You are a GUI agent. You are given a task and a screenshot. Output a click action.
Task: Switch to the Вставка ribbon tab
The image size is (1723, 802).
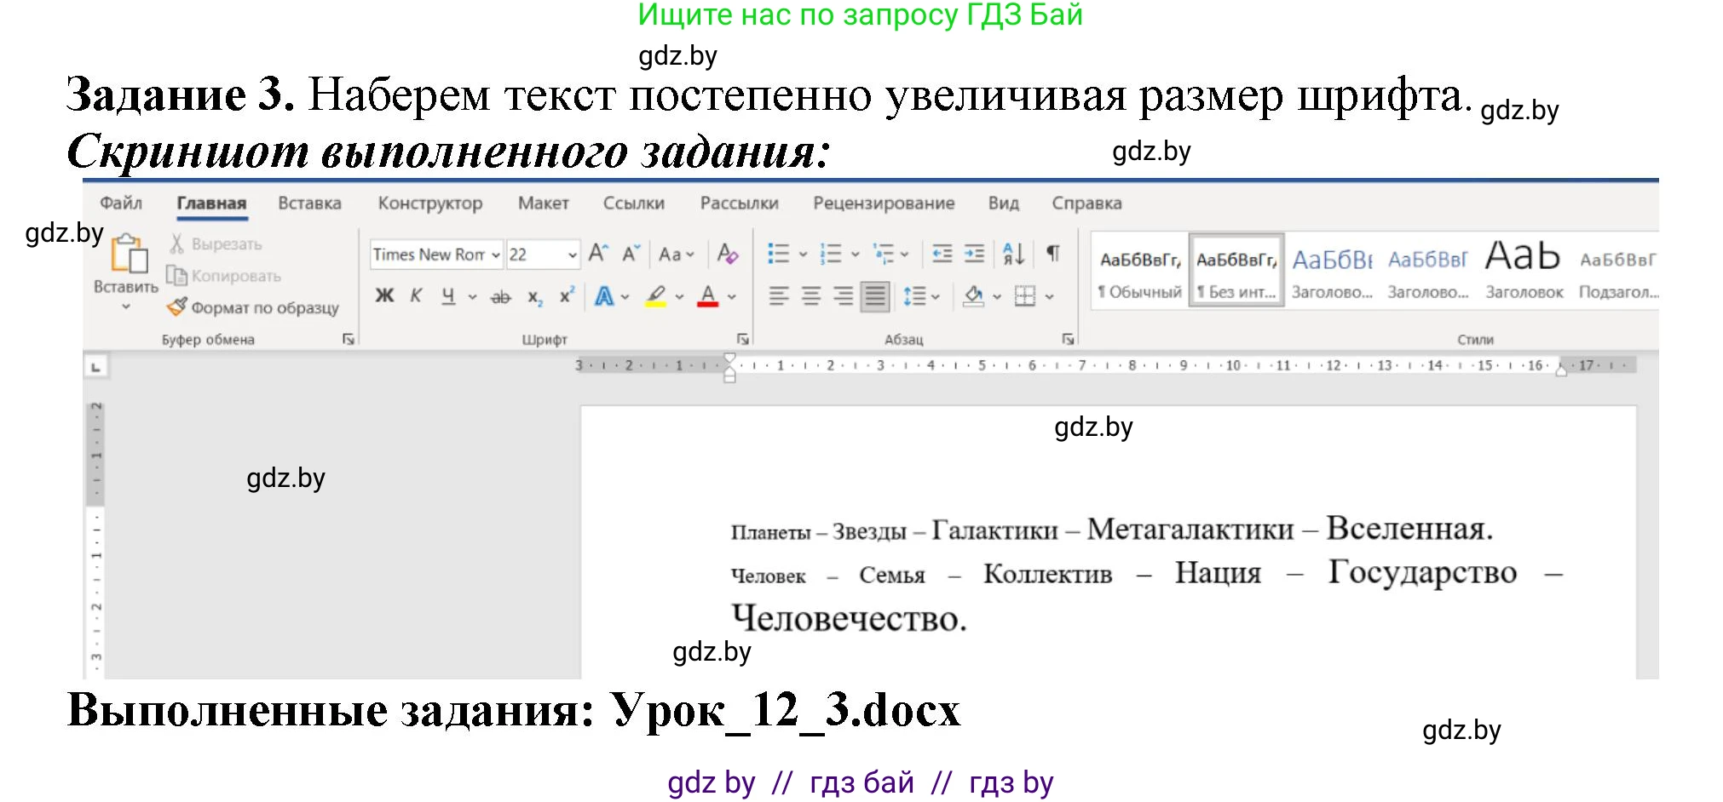point(308,203)
